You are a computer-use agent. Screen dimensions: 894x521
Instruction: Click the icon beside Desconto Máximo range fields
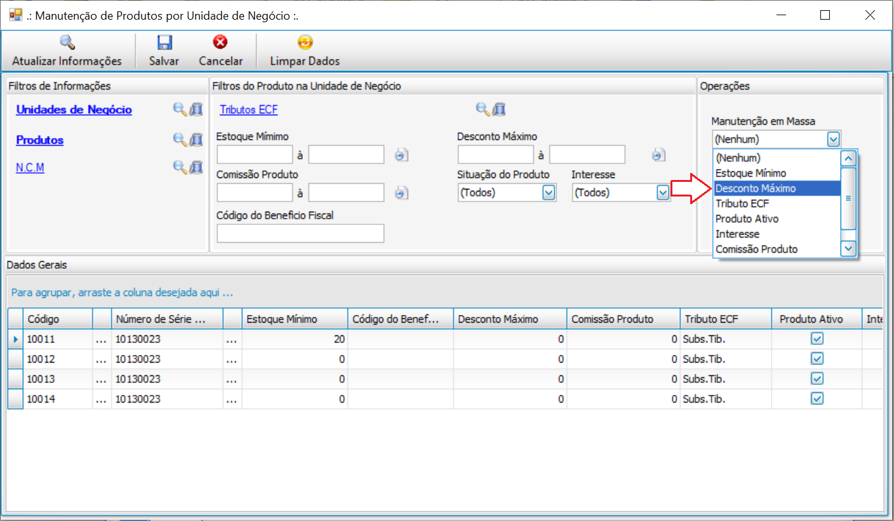(658, 155)
